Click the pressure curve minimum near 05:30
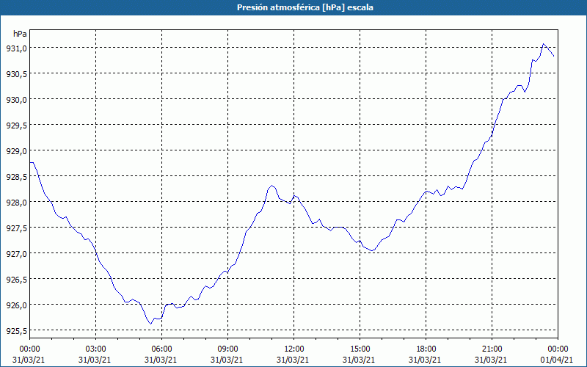Viewport: 587px width, 367px height. pos(150,324)
